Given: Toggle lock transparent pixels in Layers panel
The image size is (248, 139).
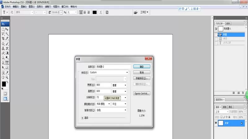Looking at the screenshot, I should click(221, 117).
